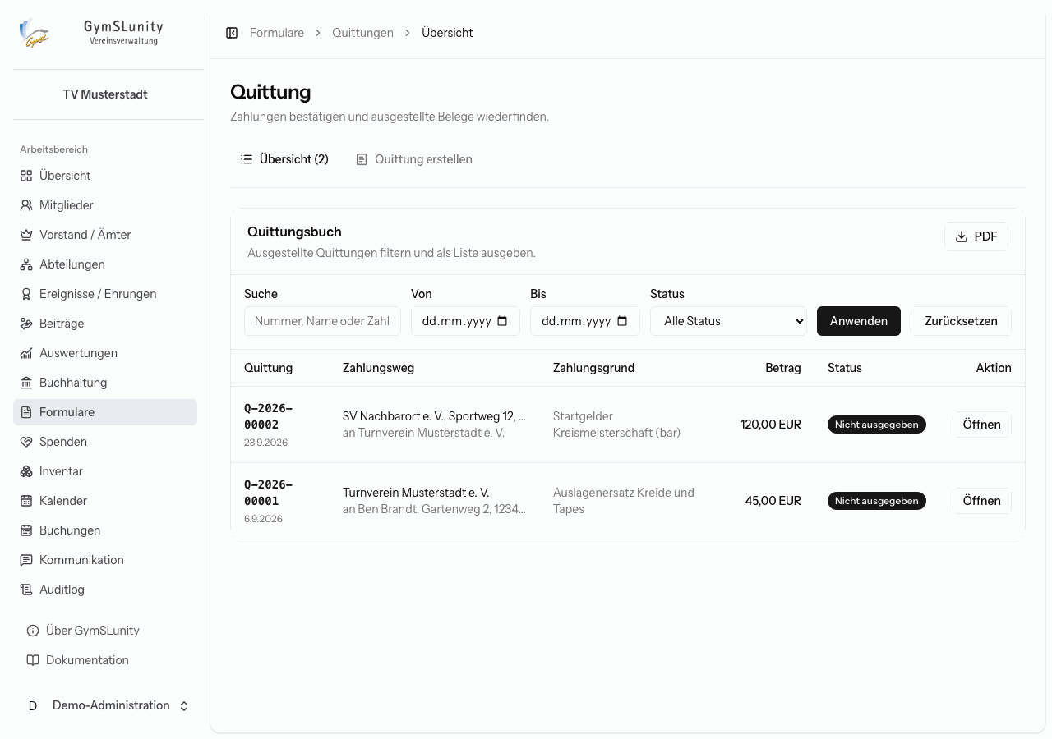Click Quittungen breadcrumb
1052x739 pixels.
tap(362, 33)
